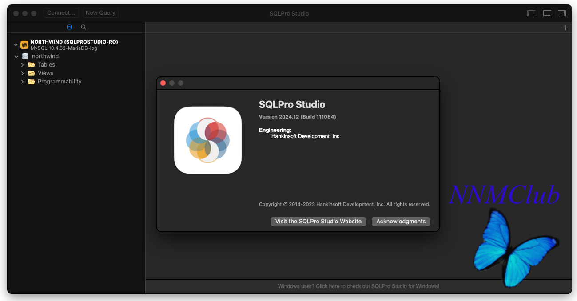
Task: Click the SQLPro Studio heading in About dialog
Action: [292, 105]
